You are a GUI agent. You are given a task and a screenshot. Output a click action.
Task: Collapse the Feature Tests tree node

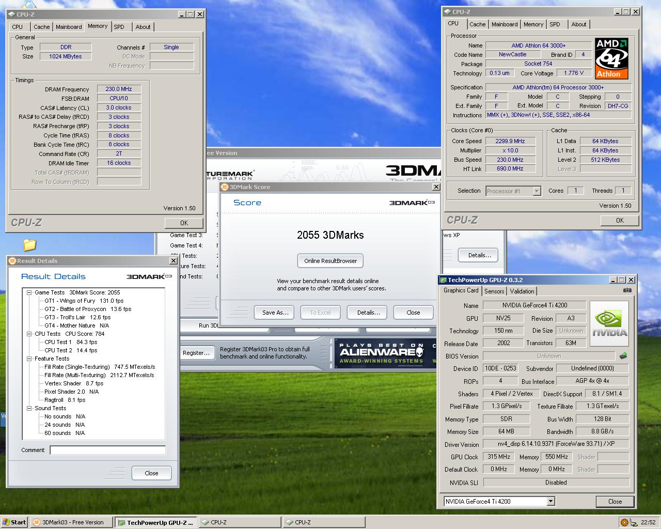[29, 359]
